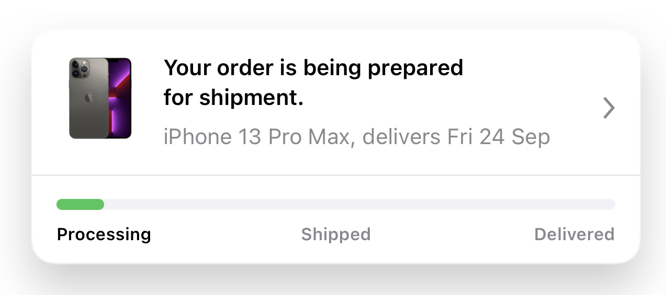Click the word "prepared" in the headline

[x=415, y=69]
